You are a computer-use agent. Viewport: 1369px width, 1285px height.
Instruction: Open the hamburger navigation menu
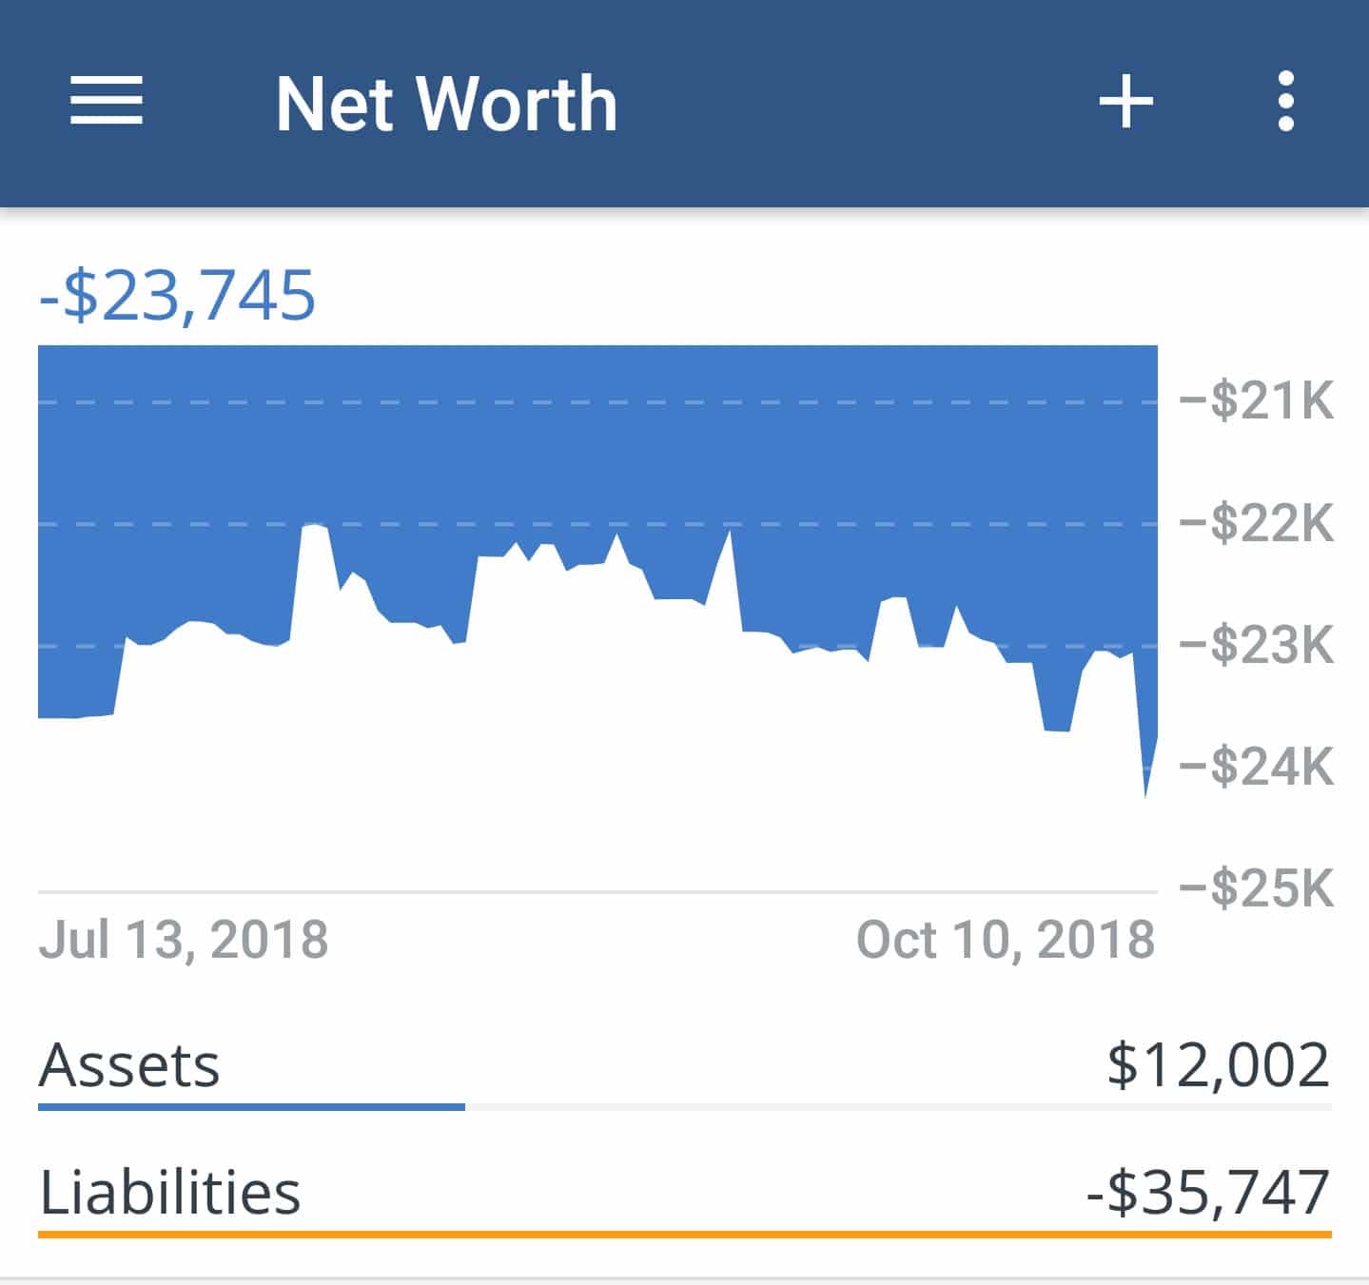pos(107,101)
